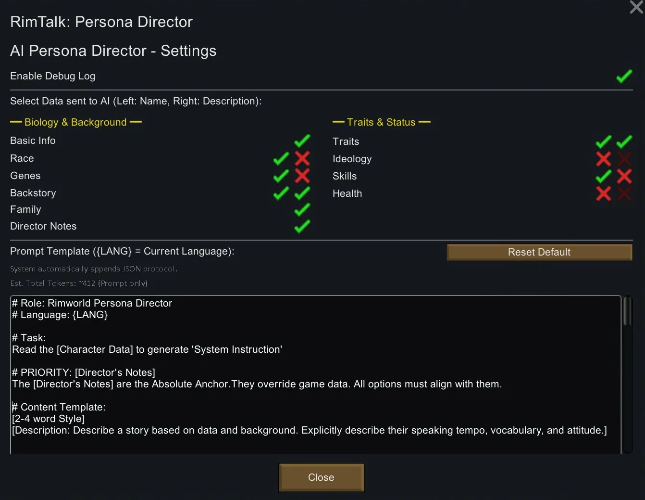The height and width of the screenshot is (500, 645).
Task: Click the prompt template scrollbar handle
Action: click(x=627, y=311)
